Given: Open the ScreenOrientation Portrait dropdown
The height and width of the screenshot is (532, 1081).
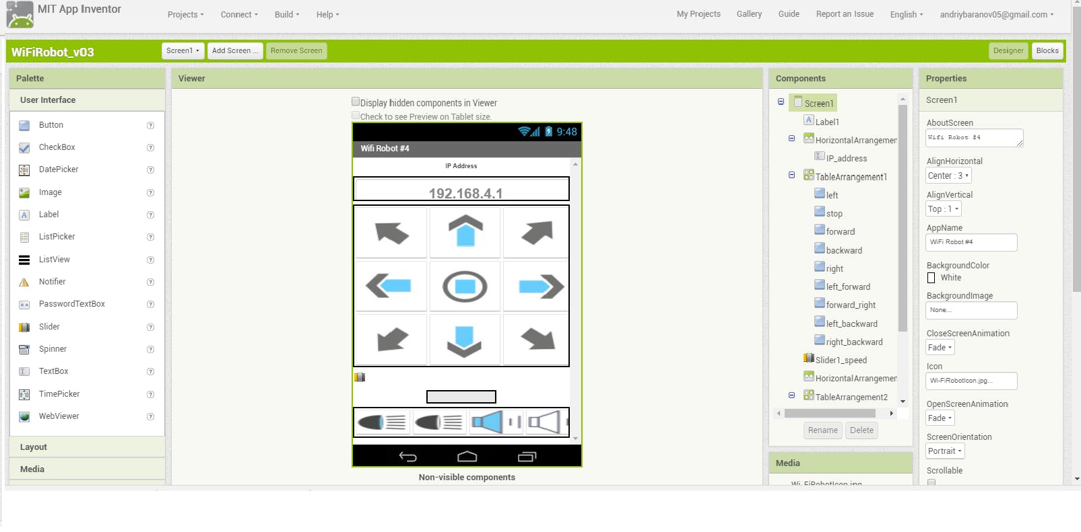Looking at the screenshot, I should [945, 451].
